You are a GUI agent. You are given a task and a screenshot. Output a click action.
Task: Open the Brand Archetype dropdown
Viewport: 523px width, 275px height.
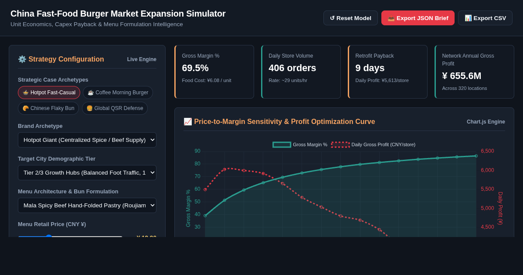pos(87,140)
